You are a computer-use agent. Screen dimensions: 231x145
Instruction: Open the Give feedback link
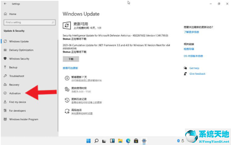[197, 74]
